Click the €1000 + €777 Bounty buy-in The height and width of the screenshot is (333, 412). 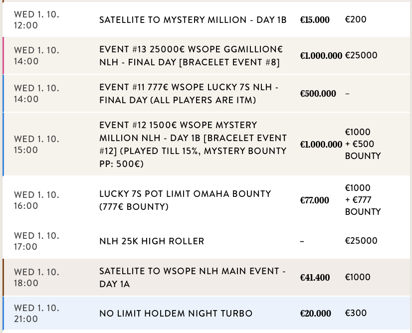click(x=363, y=200)
